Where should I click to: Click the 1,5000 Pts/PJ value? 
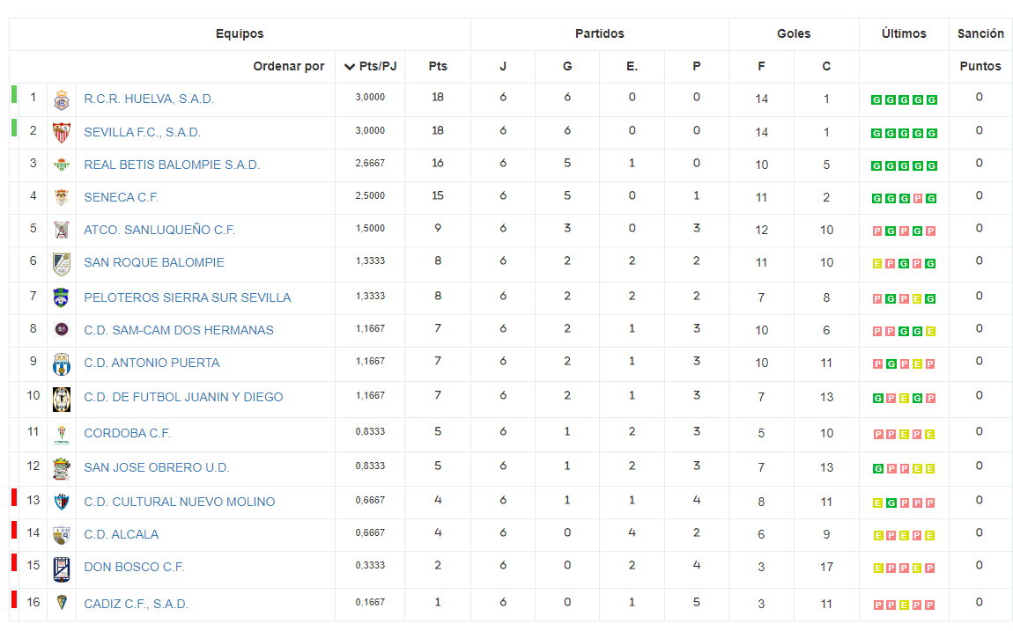pyautogui.click(x=370, y=229)
